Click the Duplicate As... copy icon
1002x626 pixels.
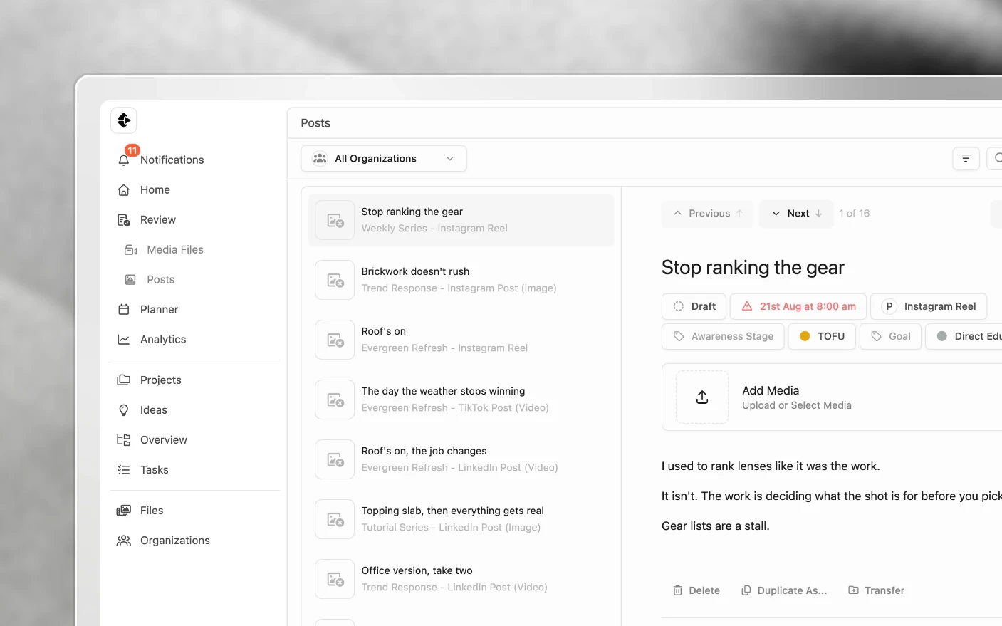[x=746, y=590]
